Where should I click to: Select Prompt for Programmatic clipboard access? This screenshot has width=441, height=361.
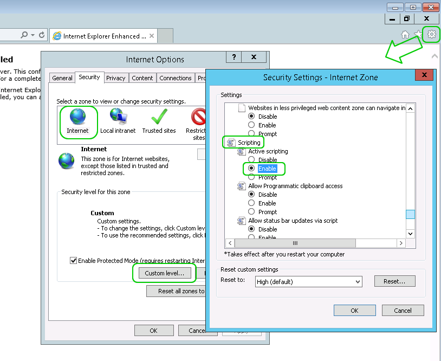click(x=251, y=211)
